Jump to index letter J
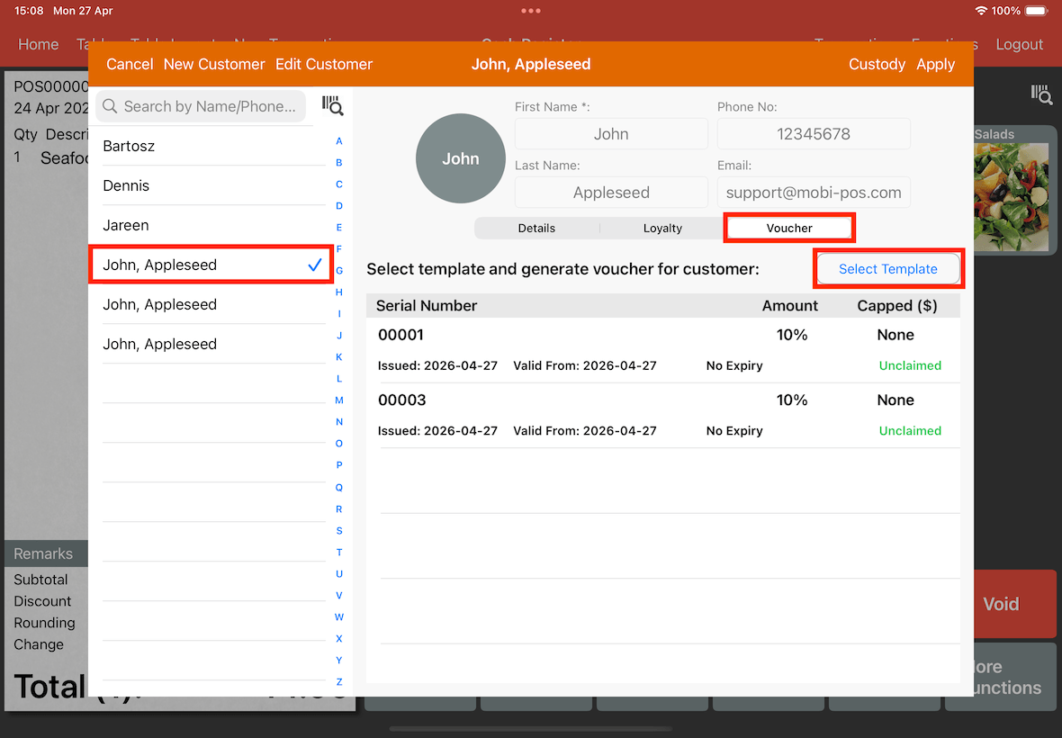 click(x=339, y=335)
